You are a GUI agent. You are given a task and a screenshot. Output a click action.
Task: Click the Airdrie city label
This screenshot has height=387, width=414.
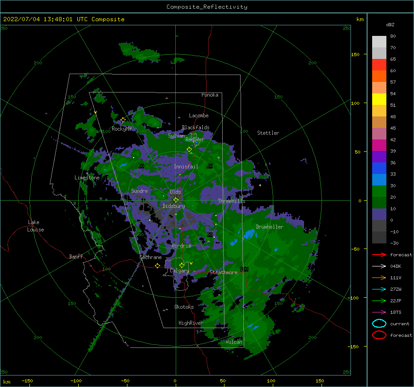click(181, 246)
